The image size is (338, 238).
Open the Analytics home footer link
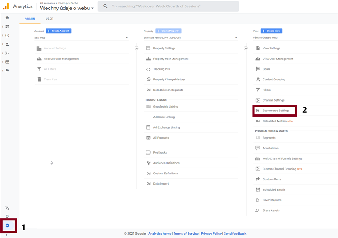(160, 234)
